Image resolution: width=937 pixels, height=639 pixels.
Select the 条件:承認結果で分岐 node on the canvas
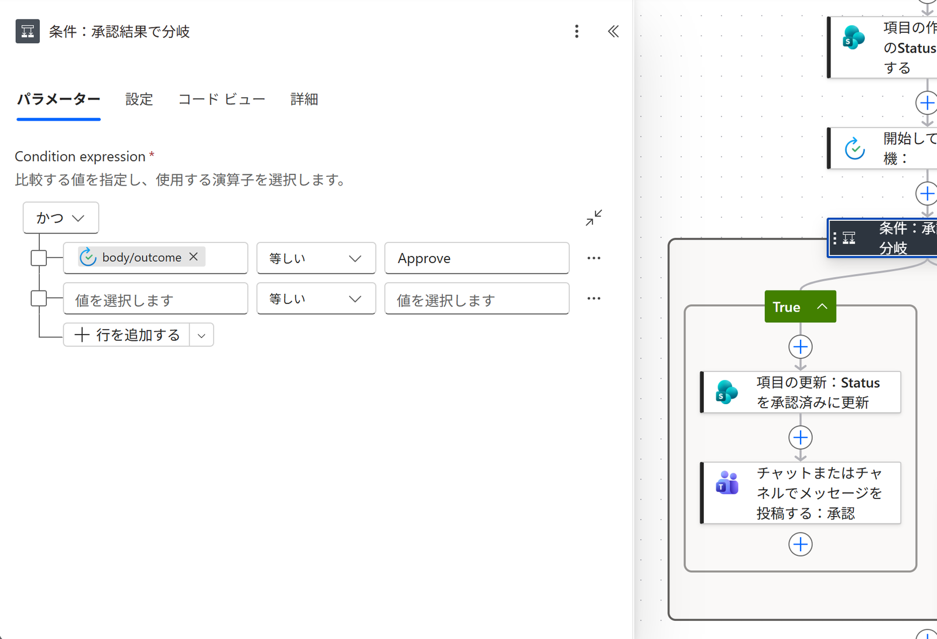coord(883,238)
